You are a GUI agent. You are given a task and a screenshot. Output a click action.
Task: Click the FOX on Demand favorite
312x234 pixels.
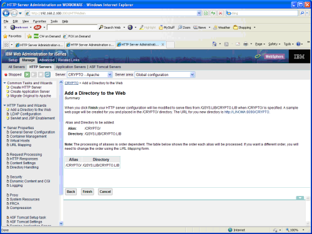77,36
